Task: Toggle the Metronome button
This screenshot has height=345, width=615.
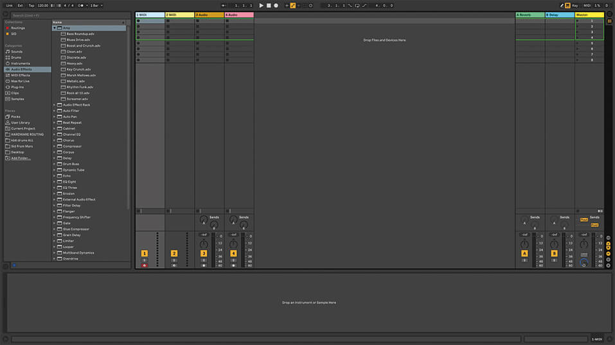Action: pyautogui.click(x=81, y=6)
